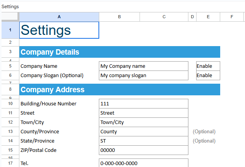Click the Company Details section header
Image resolution: width=245 pixels, height=167 pixels.
point(119,52)
